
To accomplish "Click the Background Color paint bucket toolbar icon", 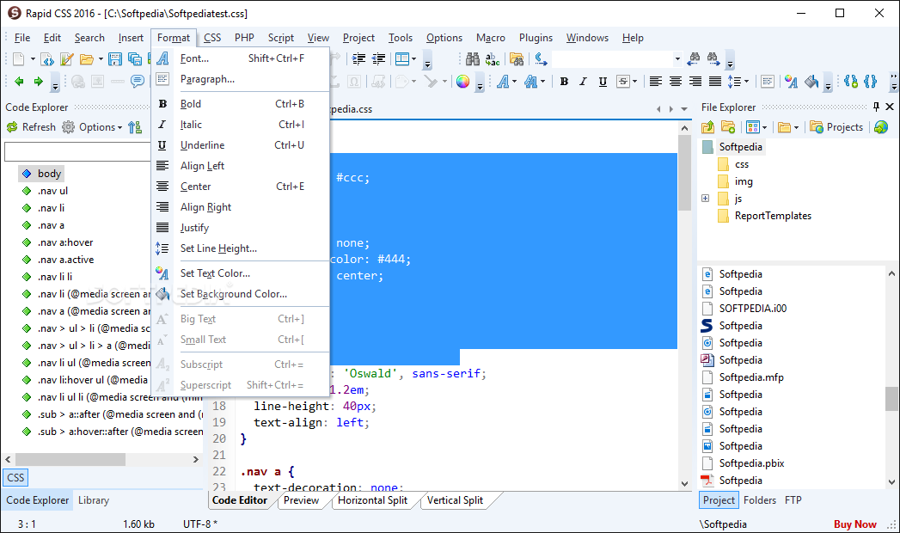I will [x=811, y=82].
